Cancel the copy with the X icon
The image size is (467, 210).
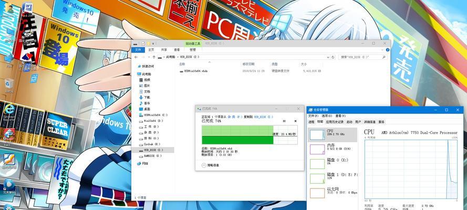pyautogui.click(x=295, y=121)
